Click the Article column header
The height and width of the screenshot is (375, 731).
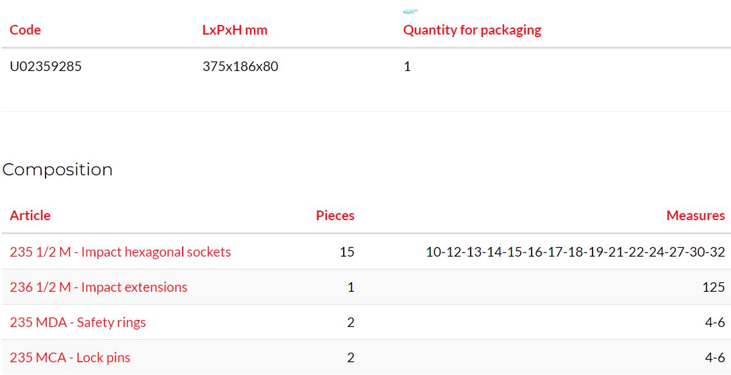(30, 216)
